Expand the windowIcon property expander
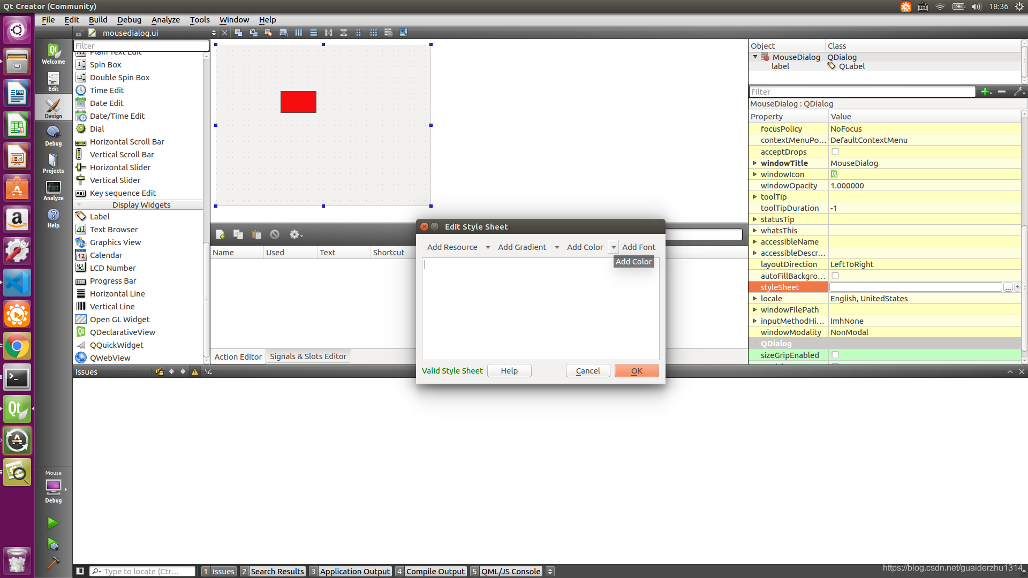The height and width of the screenshot is (578, 1028). [753, 173]
